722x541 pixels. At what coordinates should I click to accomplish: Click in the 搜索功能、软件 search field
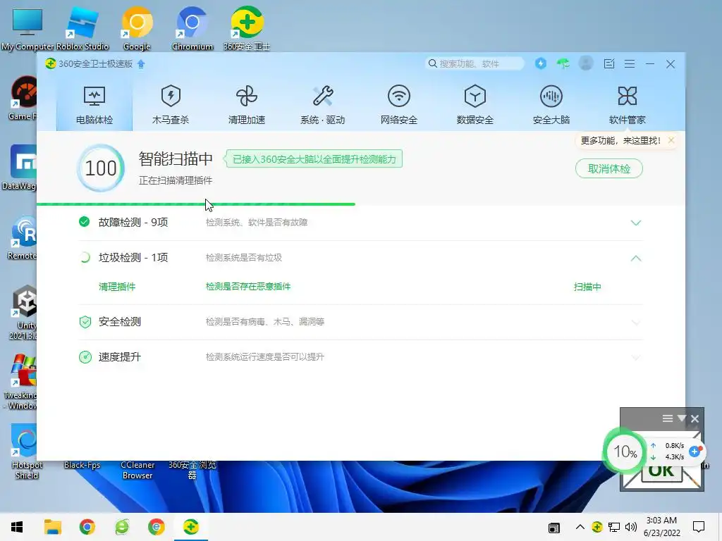[475, 63]
